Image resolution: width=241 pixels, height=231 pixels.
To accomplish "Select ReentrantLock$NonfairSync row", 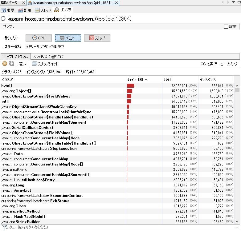I will 117,112.
